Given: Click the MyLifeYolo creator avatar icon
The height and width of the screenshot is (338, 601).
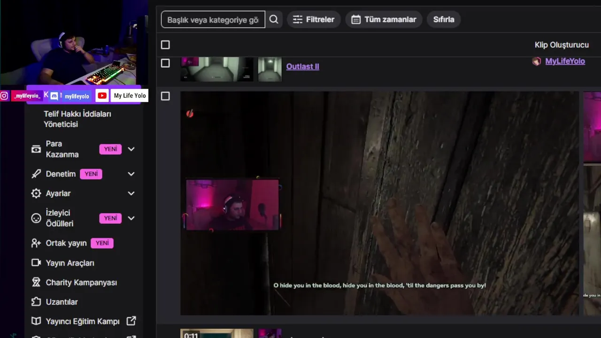Looking at the screenshot, I should [x=537, y=61].
